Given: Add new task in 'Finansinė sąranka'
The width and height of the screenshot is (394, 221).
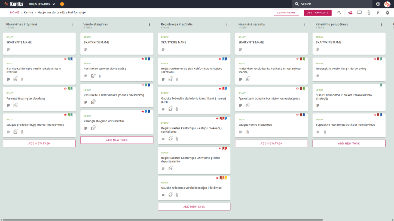Looking at the screenshot, I should (x=272, y=143).
